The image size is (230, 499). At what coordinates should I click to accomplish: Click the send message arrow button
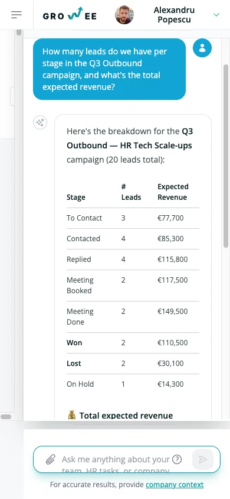[x=203, y=459]
